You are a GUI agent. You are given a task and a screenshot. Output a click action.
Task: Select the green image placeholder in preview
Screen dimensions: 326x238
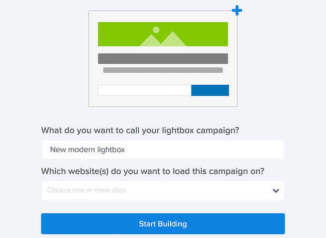(163, 34)
